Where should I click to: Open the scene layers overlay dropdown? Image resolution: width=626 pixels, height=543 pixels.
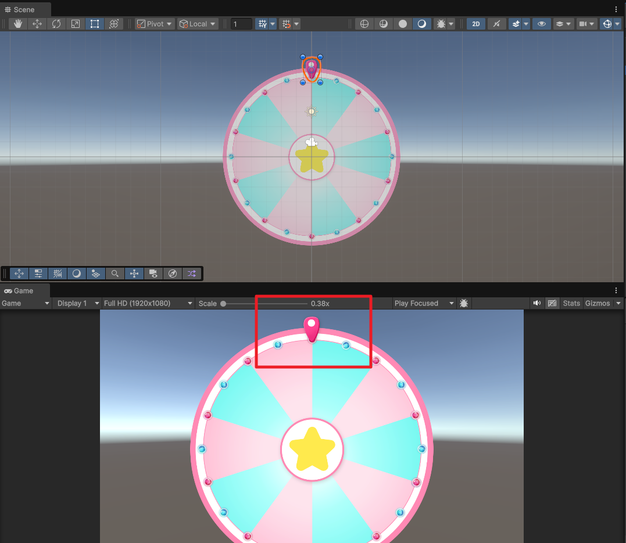[x=563, y=24]
